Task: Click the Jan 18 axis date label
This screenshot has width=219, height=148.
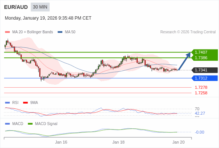Action: point(118,142)
